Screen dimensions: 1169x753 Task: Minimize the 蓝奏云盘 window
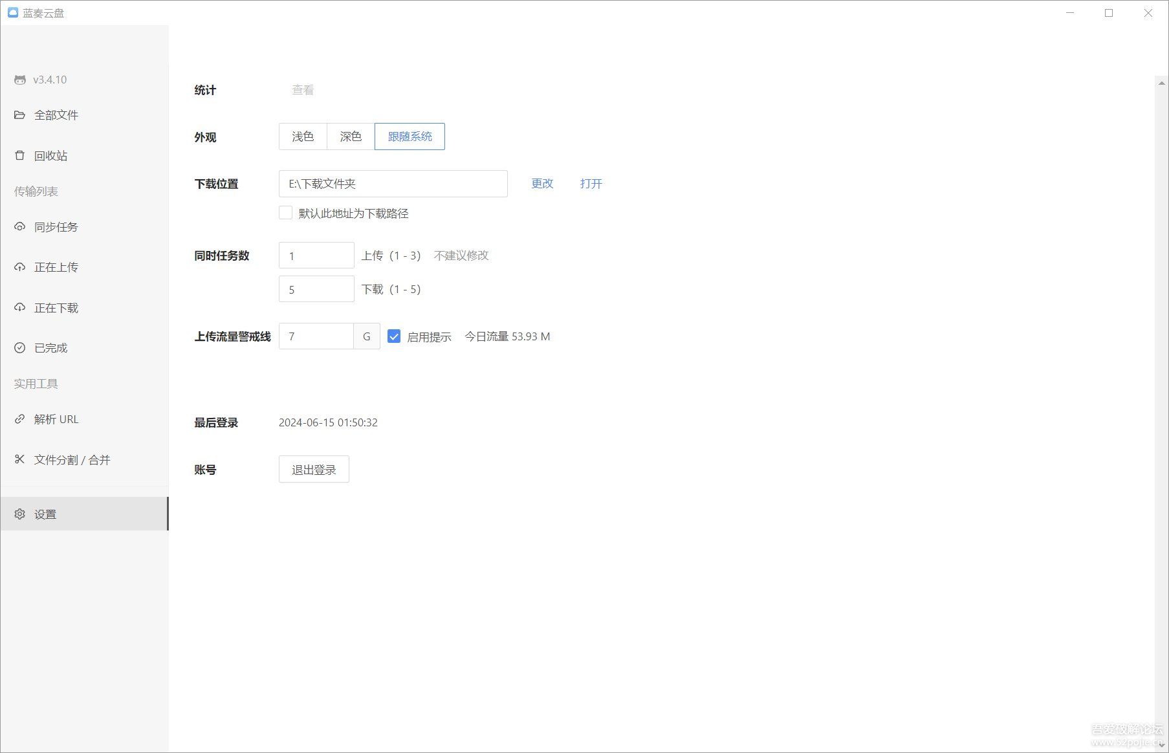[1070, 13]
